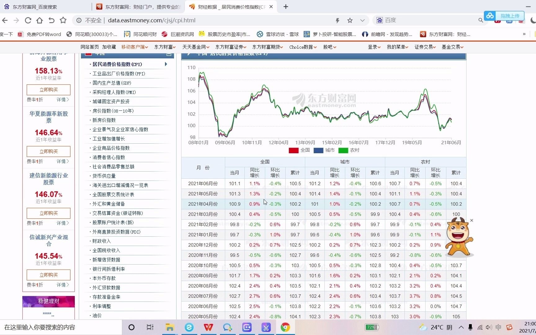Click the Baidu search input field
Screen dimensions: 536x335
(430, 20)
